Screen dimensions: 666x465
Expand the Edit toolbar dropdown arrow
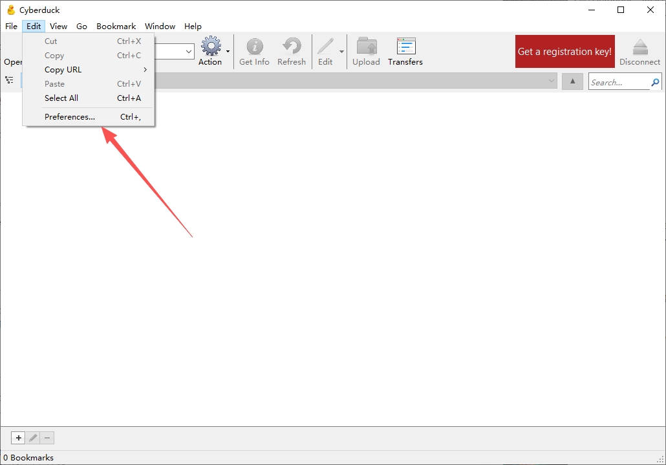pos(341,52)
